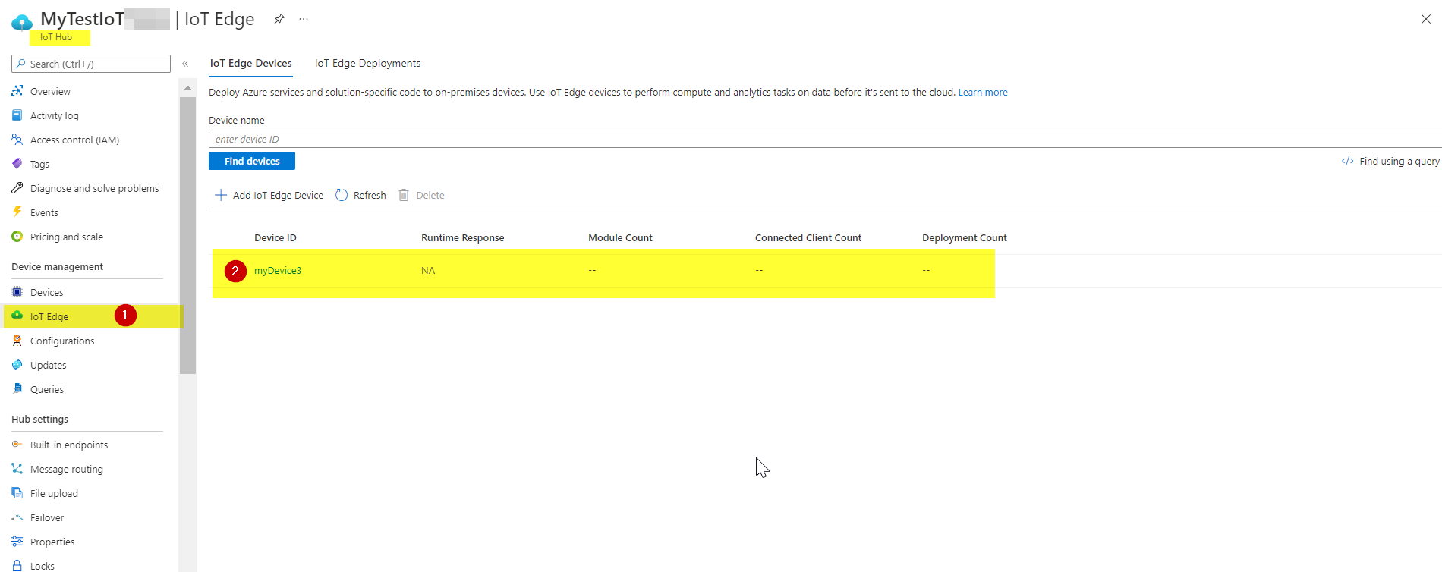Viewport: 1442px width, 572px height.
Task: Click the Module Count column header
Action: (620, 237)
